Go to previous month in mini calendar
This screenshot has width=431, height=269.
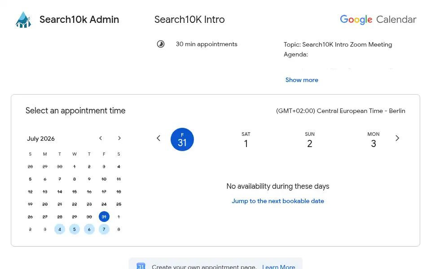[x=101, y=138]
